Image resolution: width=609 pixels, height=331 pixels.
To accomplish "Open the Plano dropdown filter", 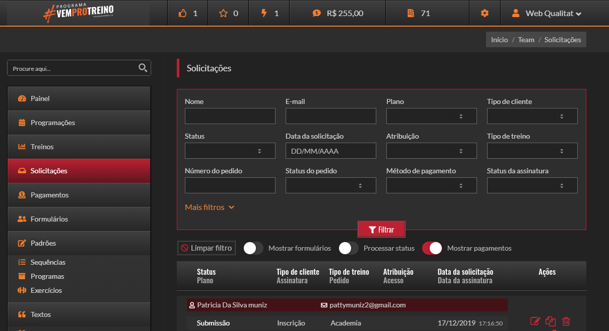I will [431, 116].
